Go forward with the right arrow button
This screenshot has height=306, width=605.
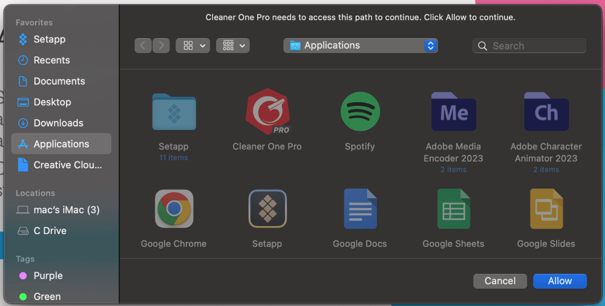162,45
